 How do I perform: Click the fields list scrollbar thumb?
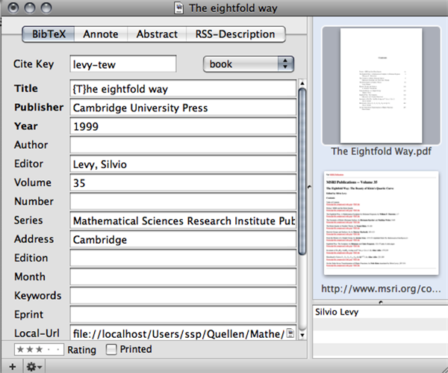[302, 172]
